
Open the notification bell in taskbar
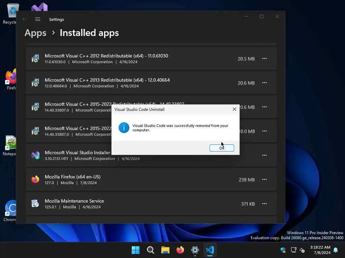coord(336,250)
